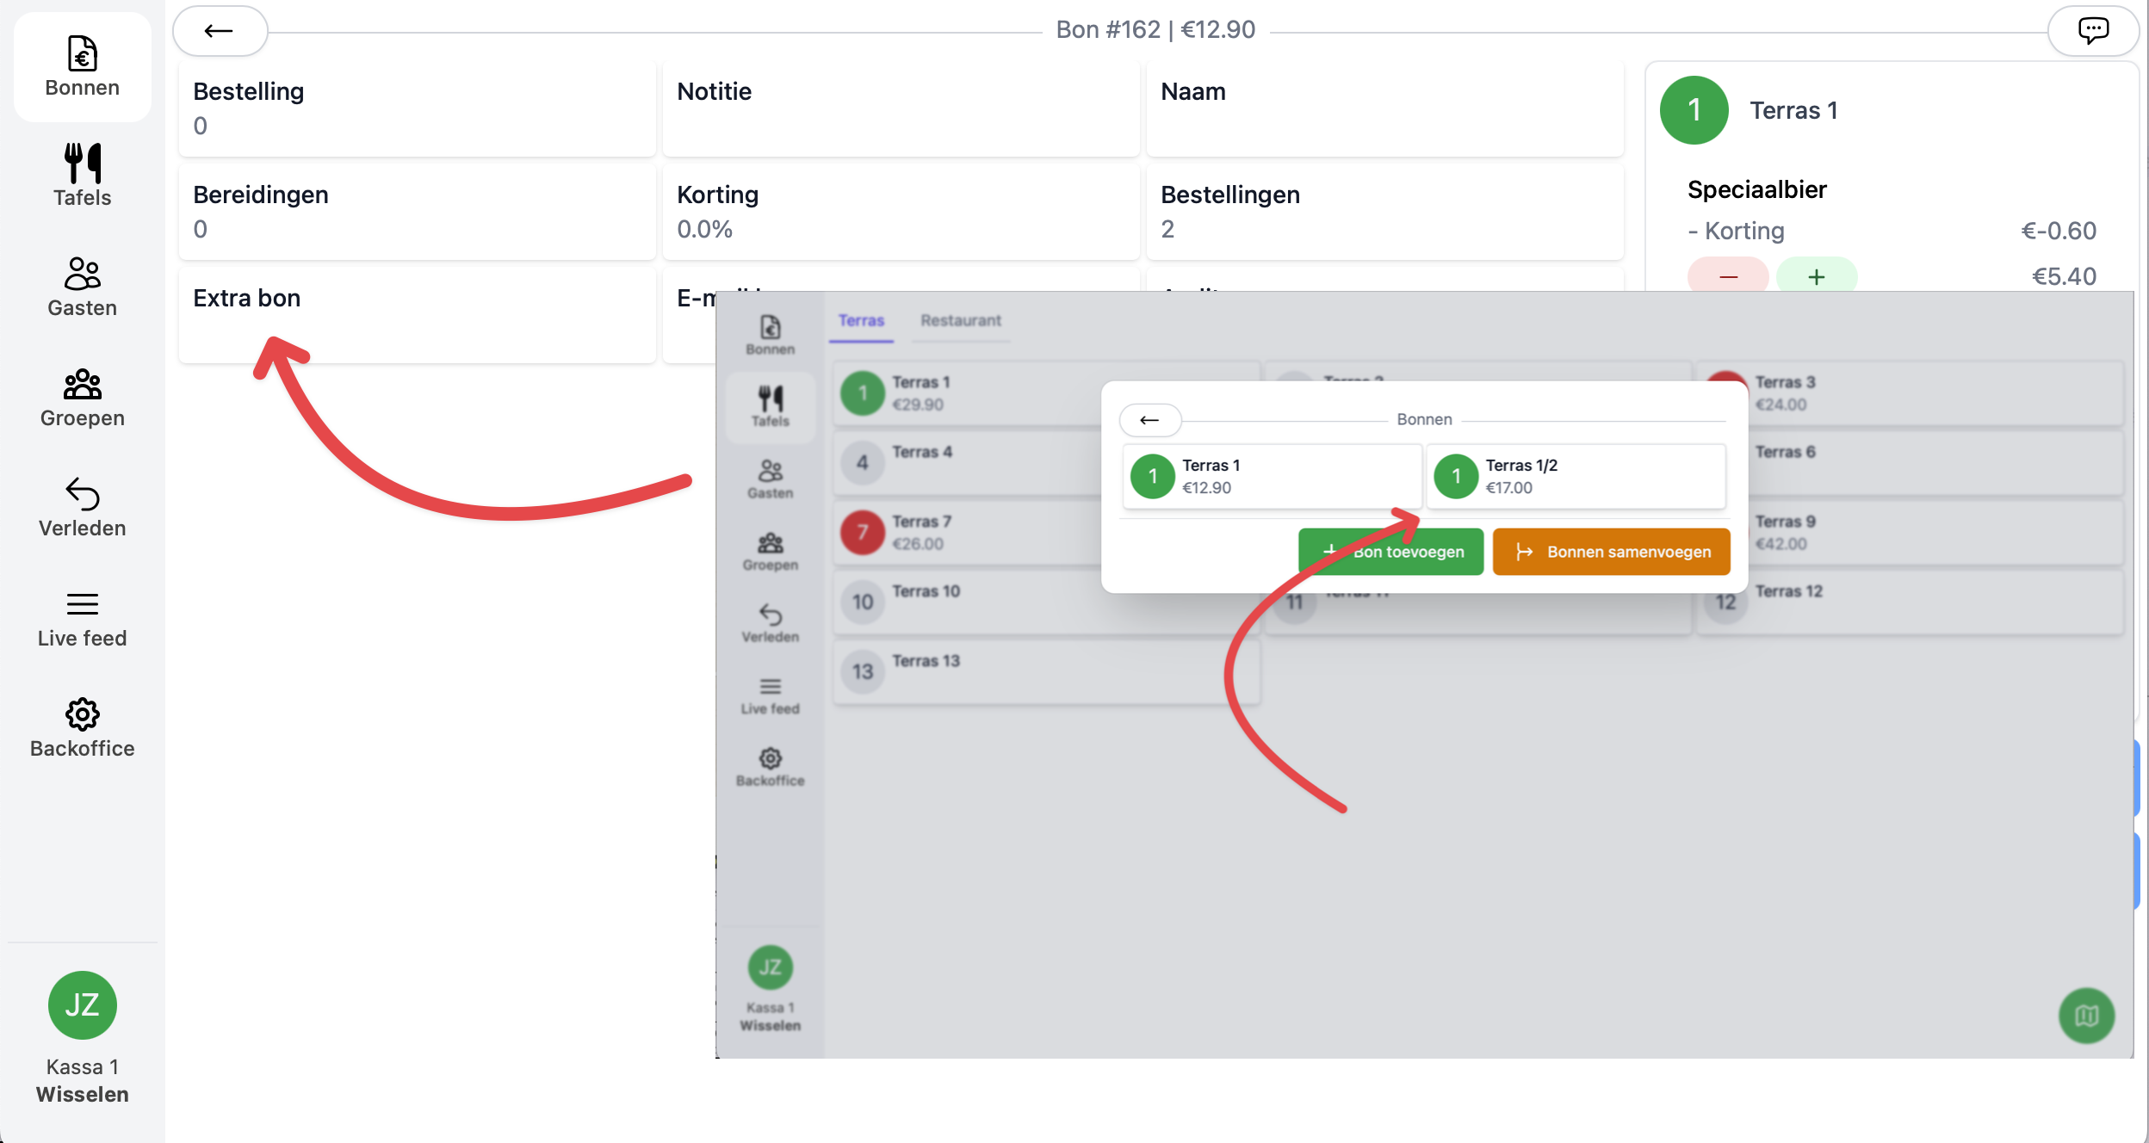
Task: Open the Bestellingen tile
Action: [1384, 212]
